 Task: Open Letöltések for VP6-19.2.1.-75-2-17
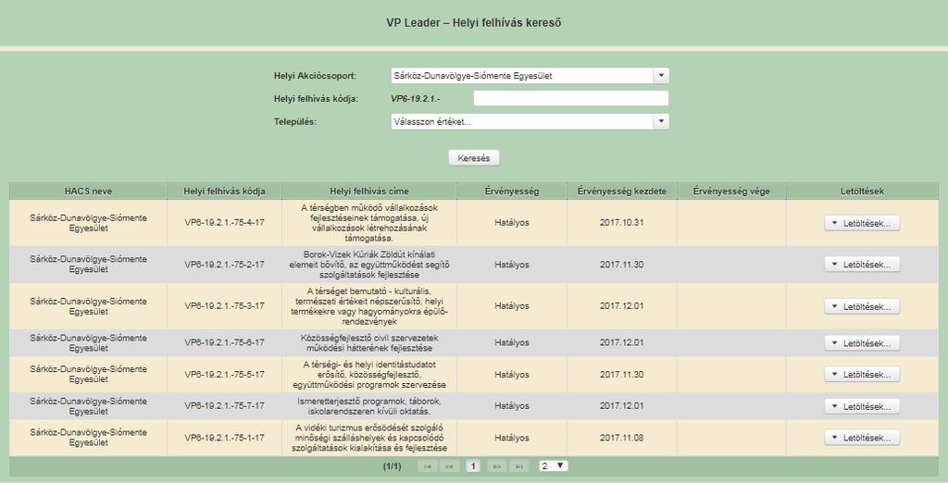point(862,264)
